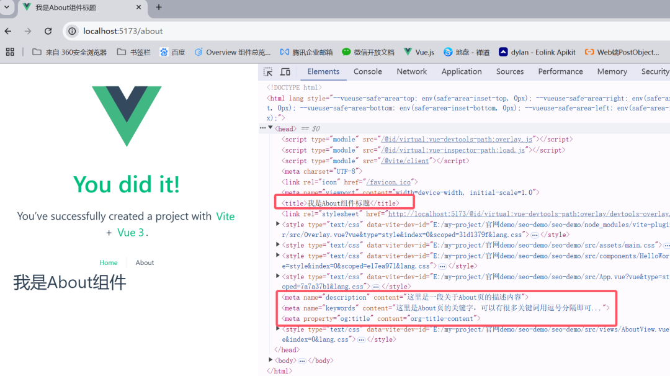Open the apps grid icon in bookmarks bar

point(10,52)
